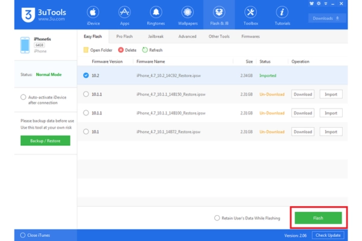Screen dimensions: 362x241
Task: Enable Retain User's Data While Flashing
Action: coord(217,218)
